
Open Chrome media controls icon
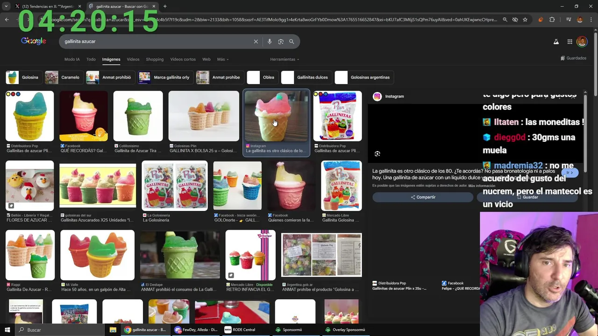(569, 20)
